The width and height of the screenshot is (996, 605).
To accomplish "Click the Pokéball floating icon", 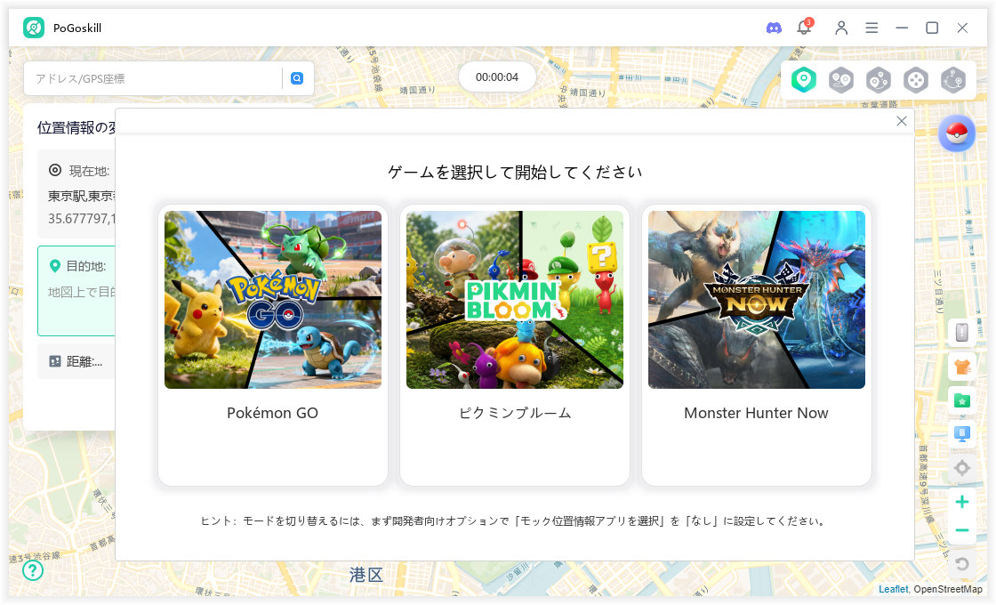I will click(x=957, y=133).
